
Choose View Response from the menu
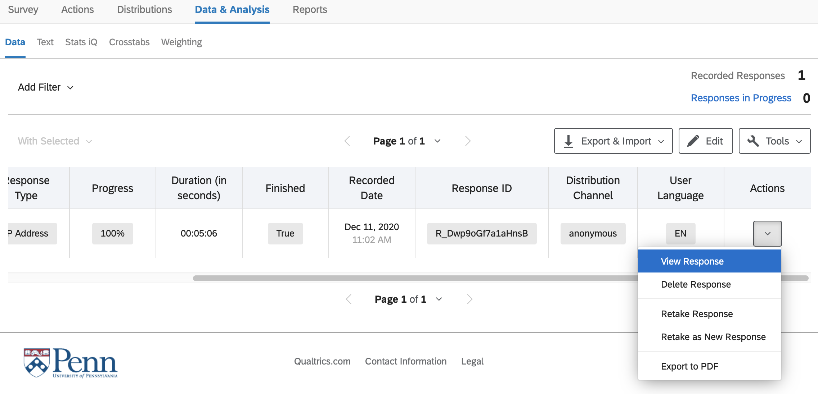[x=709, y=261]
